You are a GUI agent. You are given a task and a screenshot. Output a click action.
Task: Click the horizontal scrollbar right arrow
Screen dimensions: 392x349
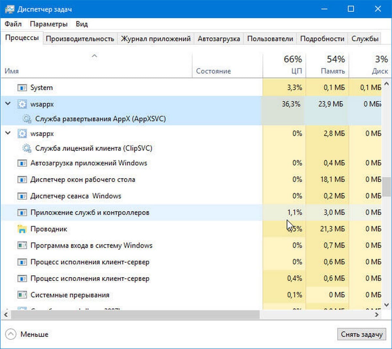(x=377, y=315)
